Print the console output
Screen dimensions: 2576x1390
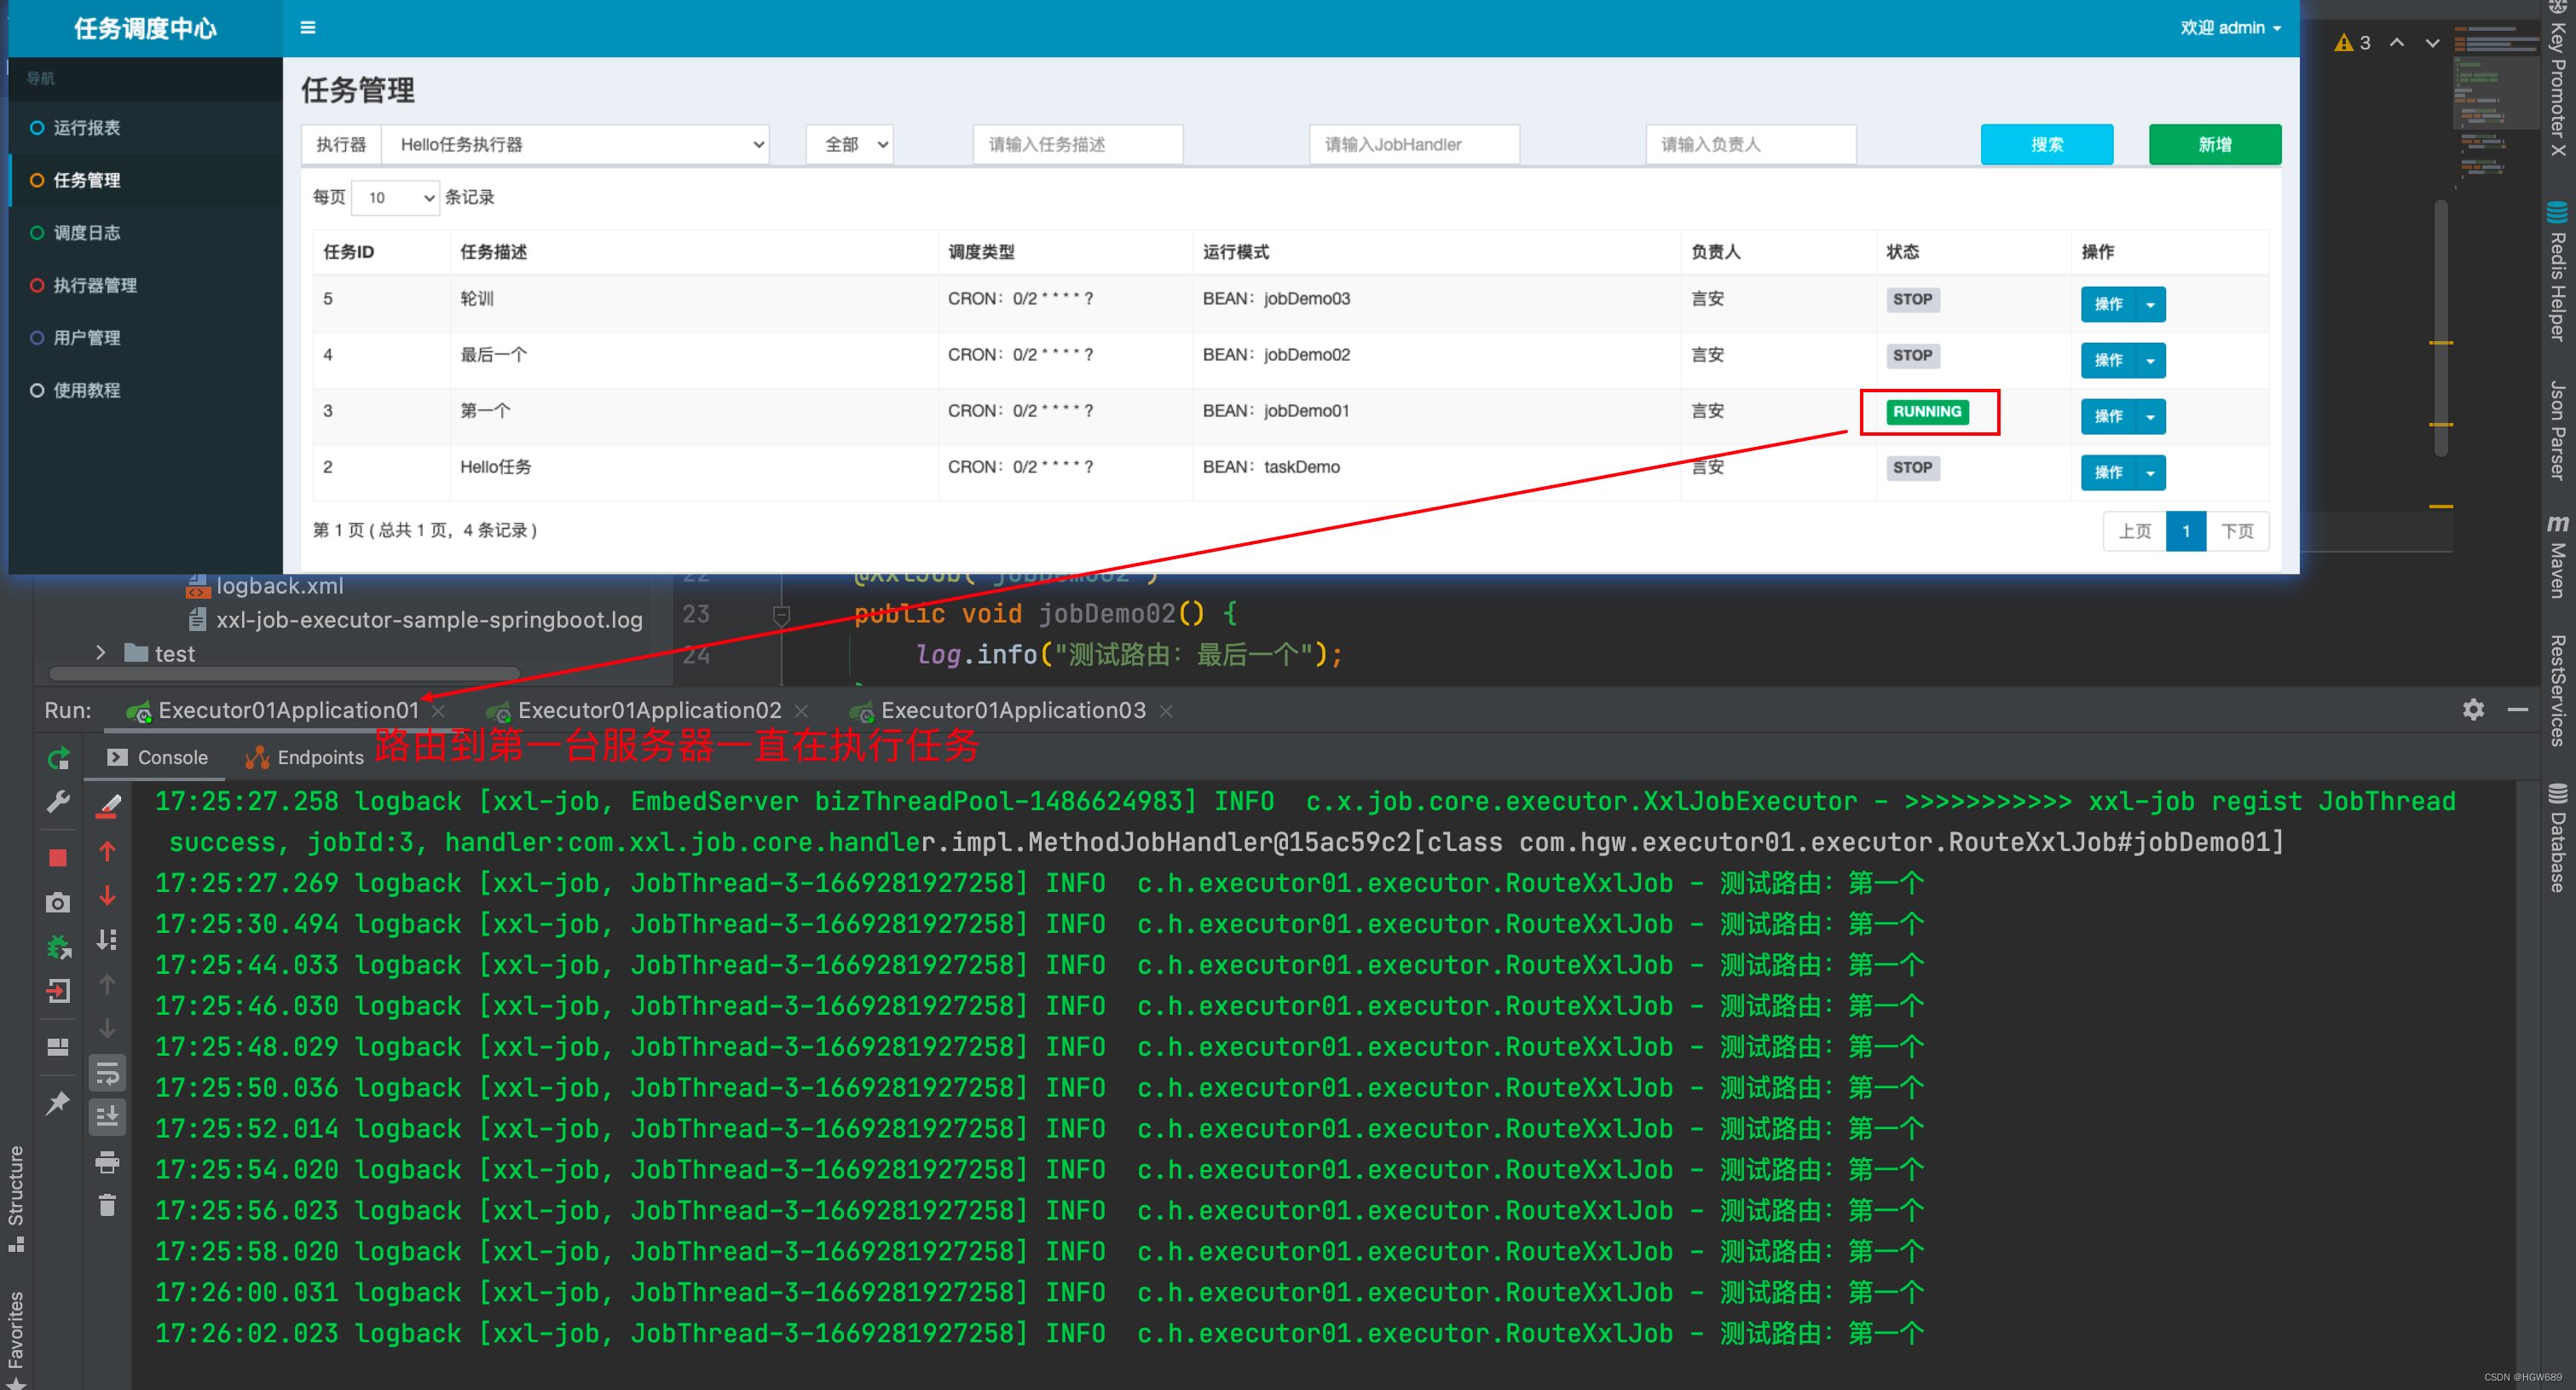[108, 1161]
